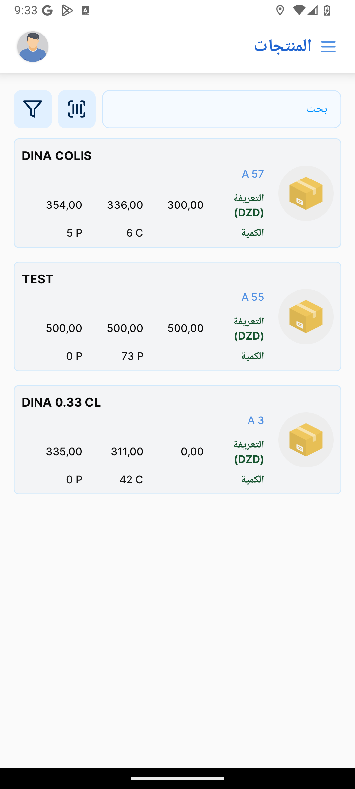Open the hamburger menu icon
The image size is (355, 789).
click(328, 46)
